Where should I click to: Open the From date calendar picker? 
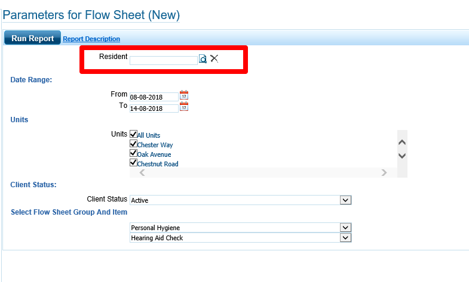[184, 95]
